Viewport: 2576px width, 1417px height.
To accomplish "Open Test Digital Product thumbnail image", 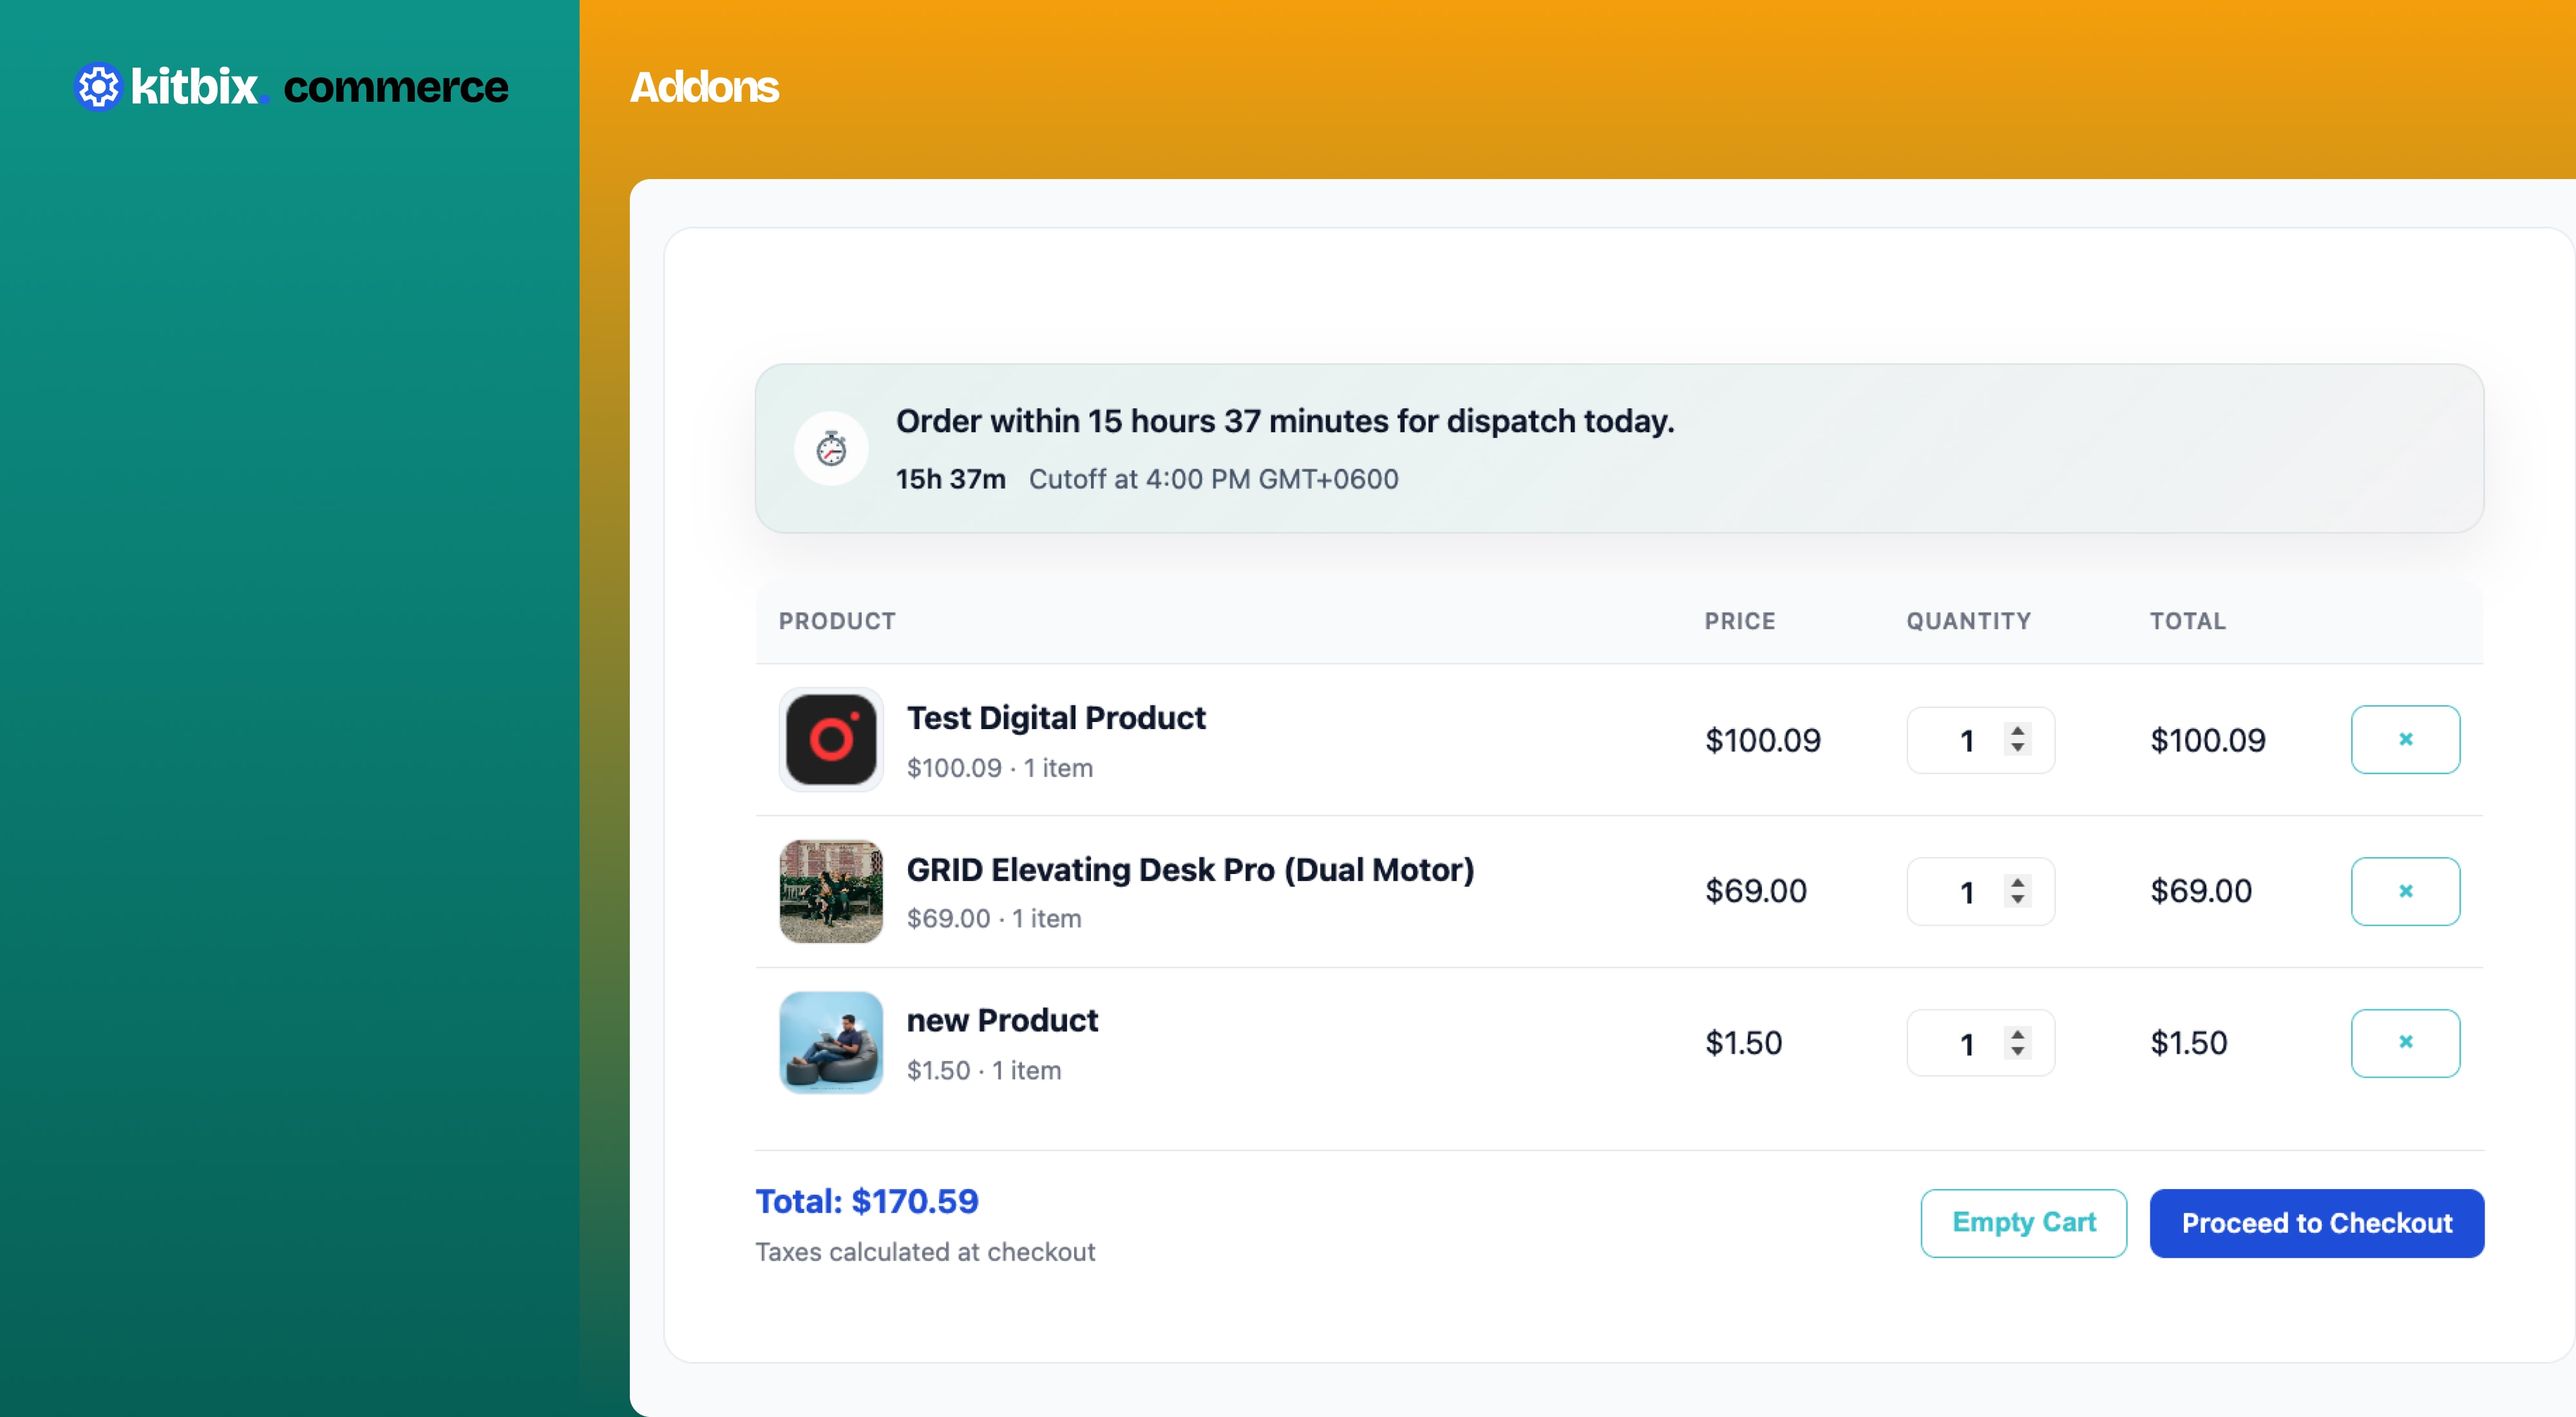I will 831,739.
